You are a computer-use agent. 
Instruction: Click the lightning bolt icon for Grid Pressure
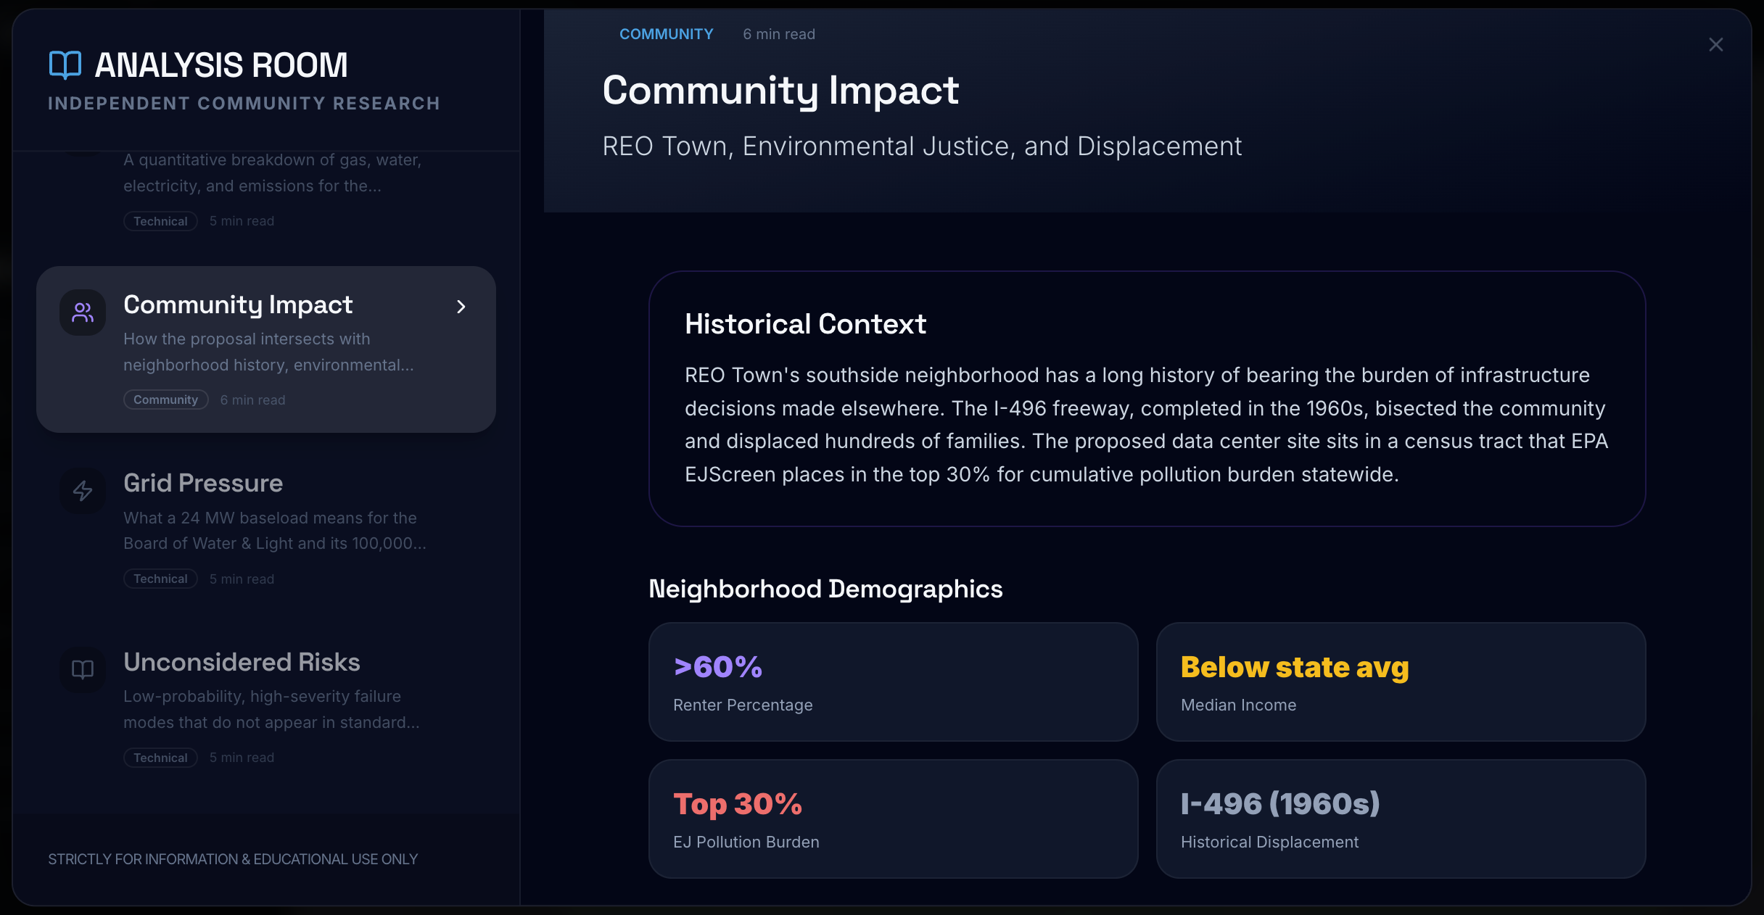pos(82,491)
